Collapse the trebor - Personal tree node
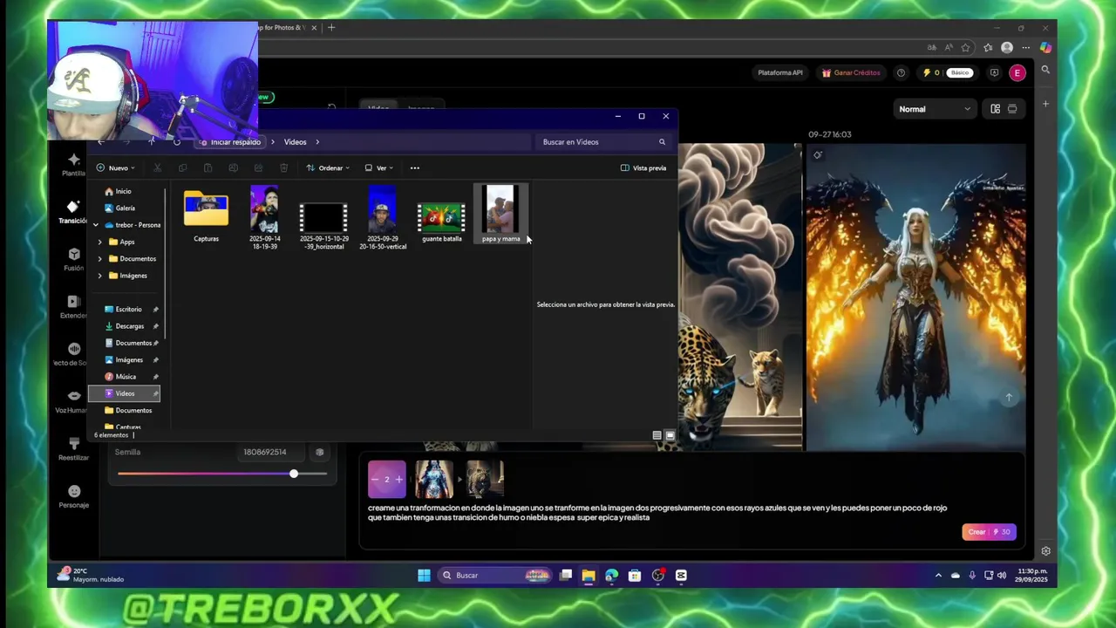 point(96,225)
